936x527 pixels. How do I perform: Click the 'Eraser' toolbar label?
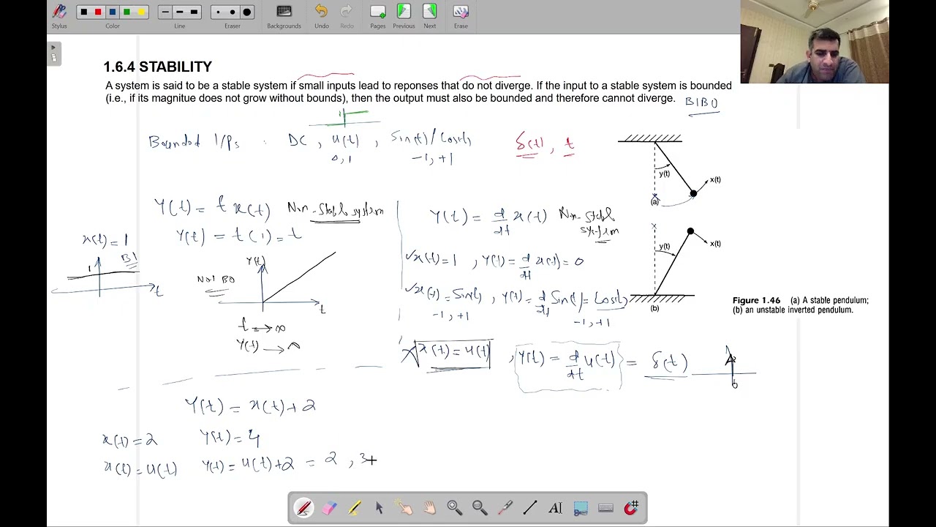click(x=233, y=26)
